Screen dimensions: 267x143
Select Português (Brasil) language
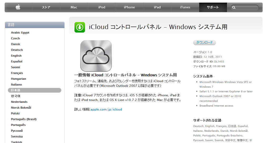point(24,119)
